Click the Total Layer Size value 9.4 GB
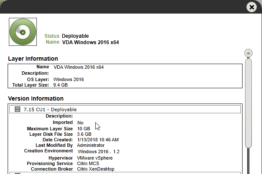 pos(61,85)
